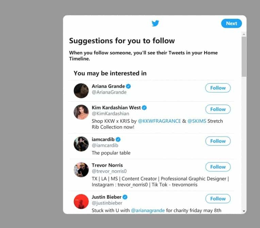Follow Ariana Grande
The image size is (260, 228).
218,88
